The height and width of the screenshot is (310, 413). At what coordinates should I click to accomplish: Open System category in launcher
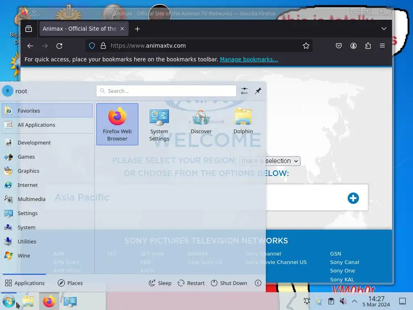tap(47, 227)
